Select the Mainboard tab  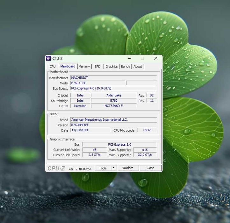click(x=68, y=66)
